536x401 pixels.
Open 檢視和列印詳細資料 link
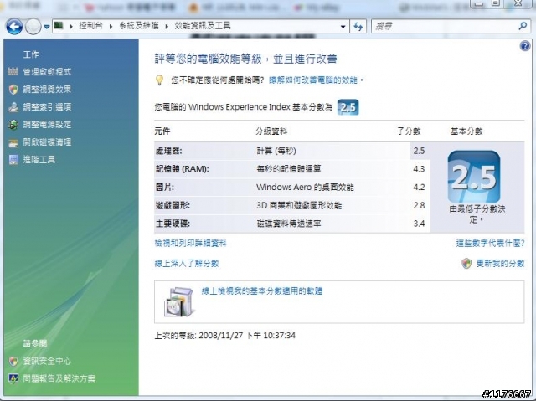point(190,244)
